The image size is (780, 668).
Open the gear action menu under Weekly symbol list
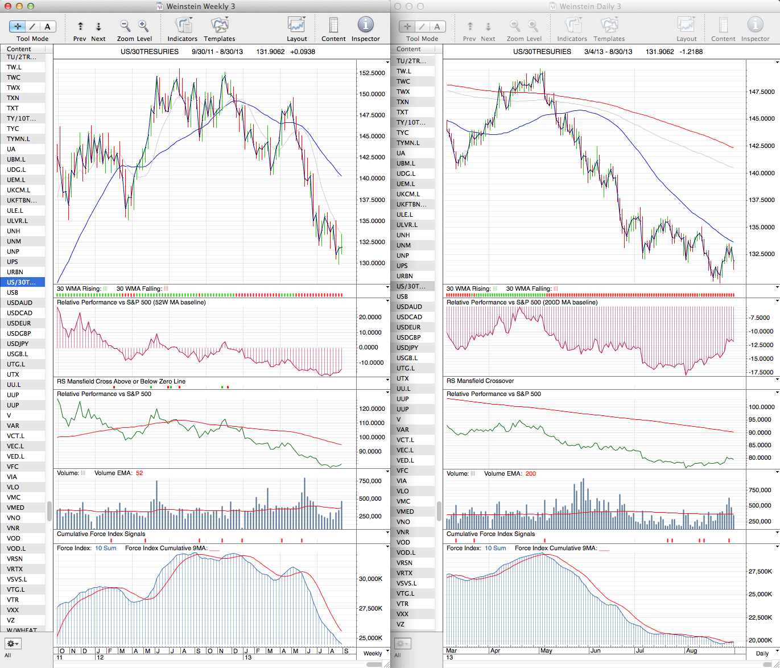[13, 644]
